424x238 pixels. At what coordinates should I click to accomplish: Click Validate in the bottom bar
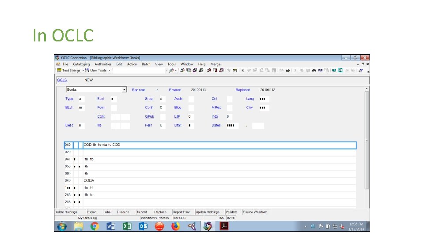click(x=231, y=212)
